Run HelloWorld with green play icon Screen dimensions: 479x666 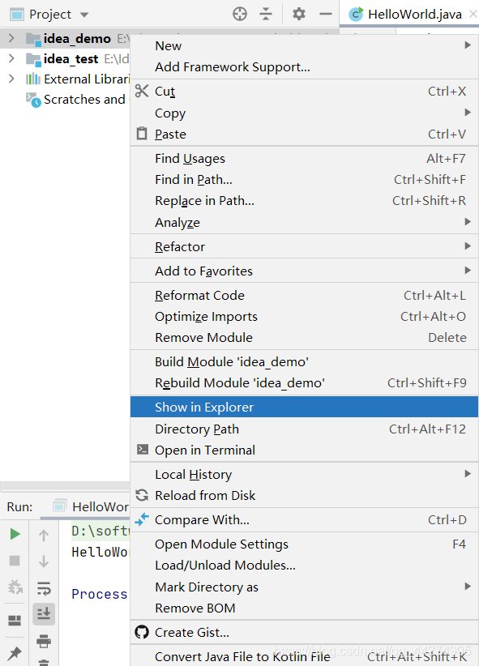coord(15,534)
